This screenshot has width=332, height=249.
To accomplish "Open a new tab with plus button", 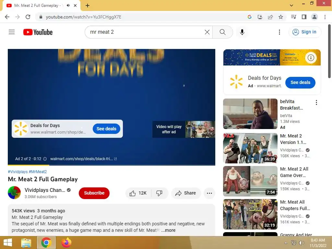I will (88, 6).
